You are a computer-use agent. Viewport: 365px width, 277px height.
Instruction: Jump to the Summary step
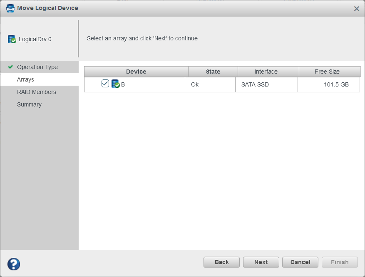point(29,104)
